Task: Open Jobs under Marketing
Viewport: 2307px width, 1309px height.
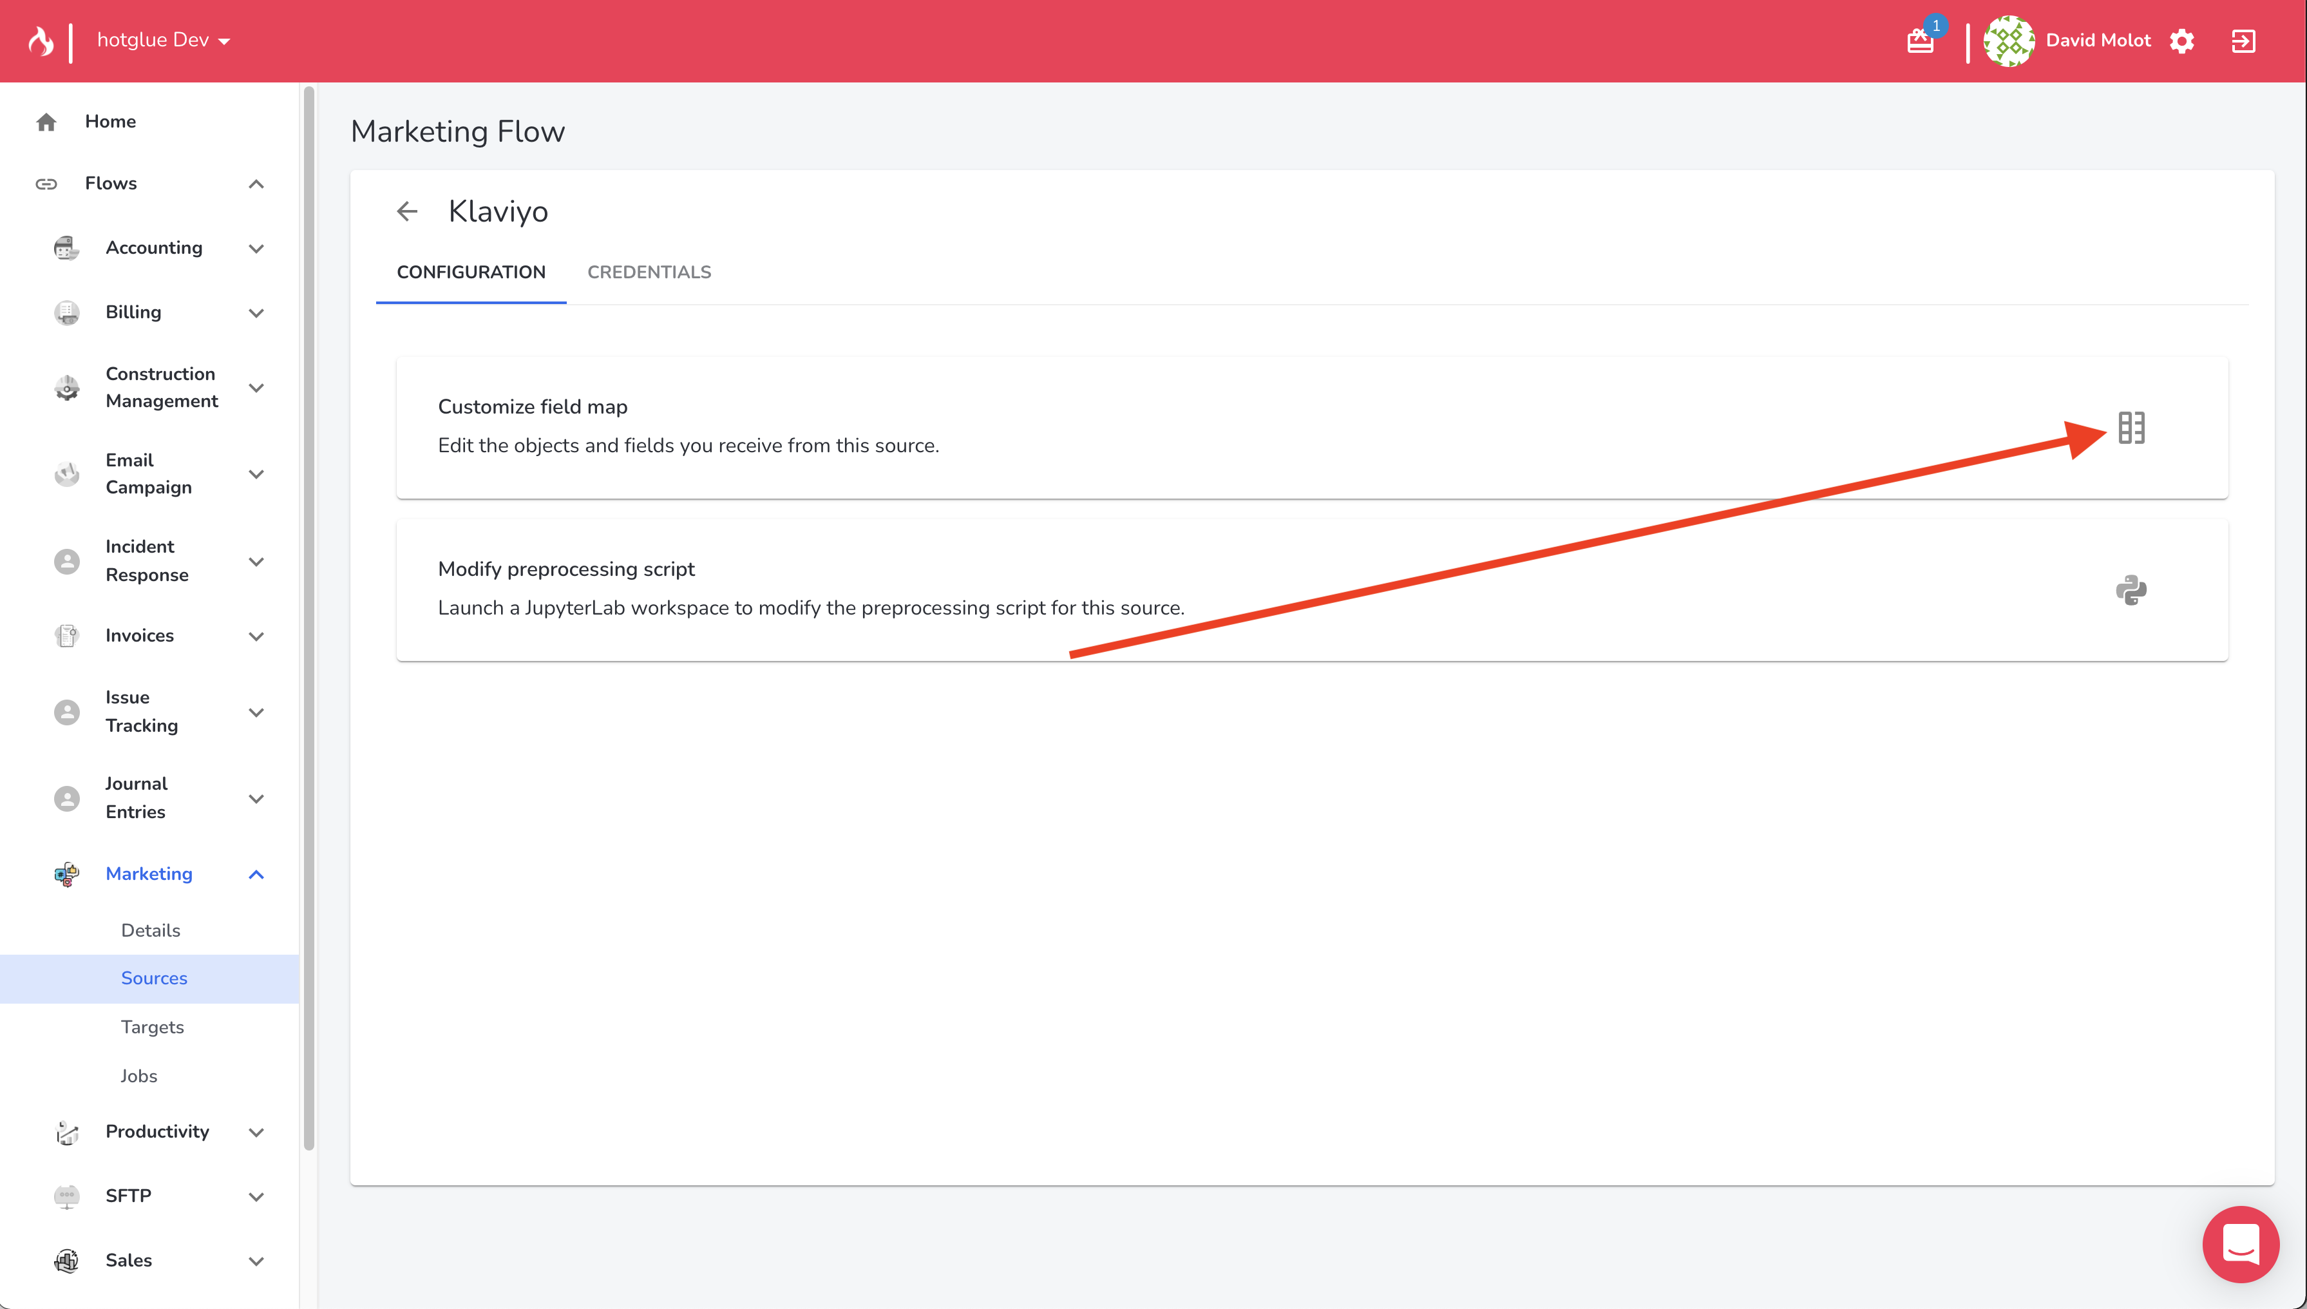Action: click(138, 1076)
